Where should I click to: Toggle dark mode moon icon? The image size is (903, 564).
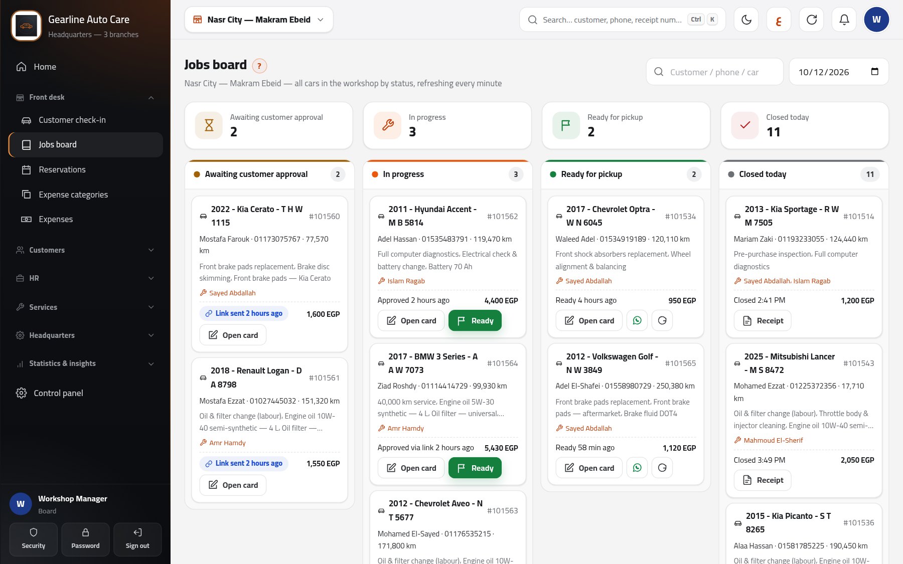746,20
